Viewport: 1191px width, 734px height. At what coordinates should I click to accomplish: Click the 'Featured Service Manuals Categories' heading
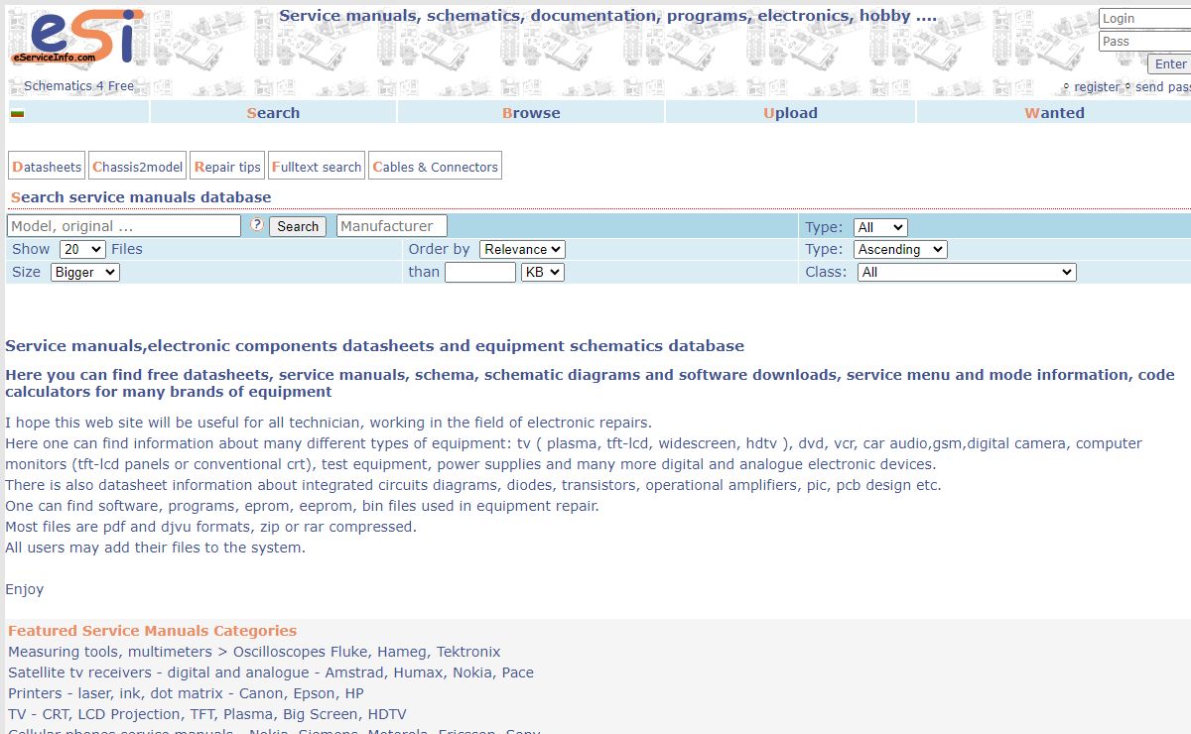[152, 630]
